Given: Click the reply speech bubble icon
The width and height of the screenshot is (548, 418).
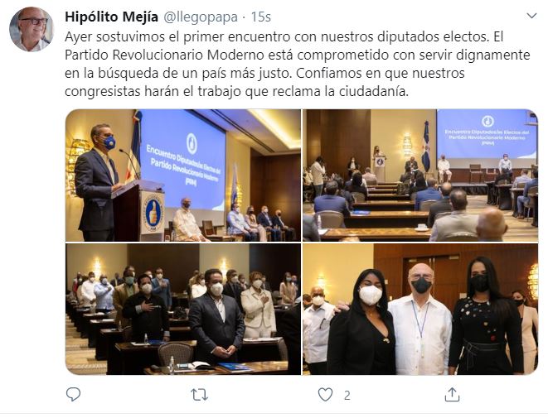Looking at the screenshot, I should pyautogui.click(x=74, y=395).
